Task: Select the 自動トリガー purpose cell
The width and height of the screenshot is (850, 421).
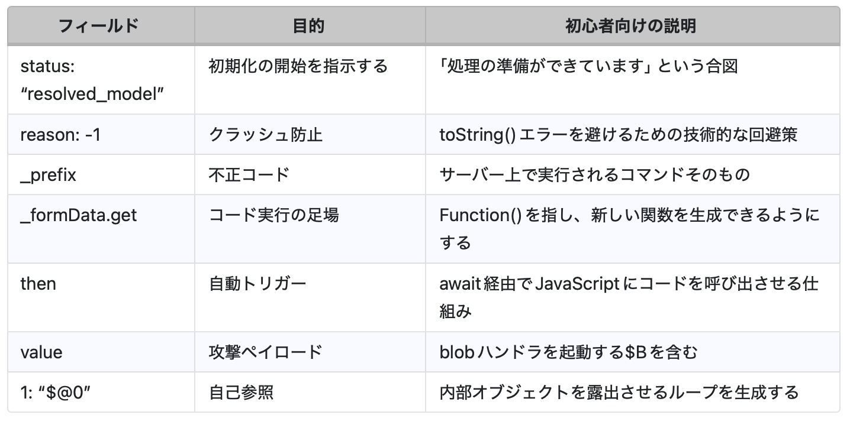Action: click(x=257, y=284)
